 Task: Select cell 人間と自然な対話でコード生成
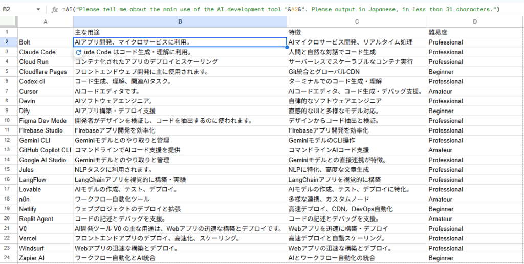tap(357, 52)
